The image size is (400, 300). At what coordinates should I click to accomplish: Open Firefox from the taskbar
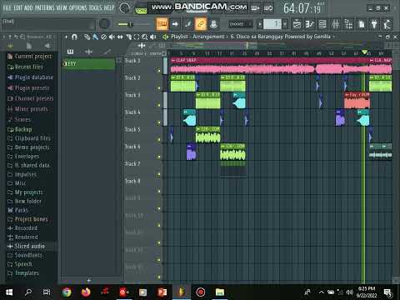point(86,292)
